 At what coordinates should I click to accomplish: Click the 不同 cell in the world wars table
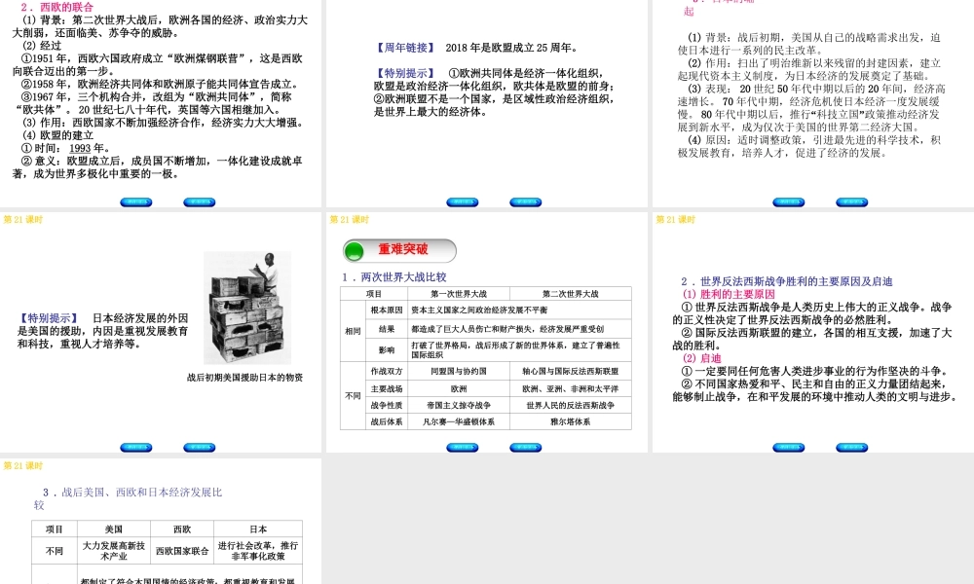pos(353,396)
